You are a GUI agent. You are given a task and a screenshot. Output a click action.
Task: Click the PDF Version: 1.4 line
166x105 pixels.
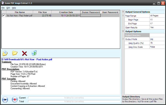click(x=24, y=72)
